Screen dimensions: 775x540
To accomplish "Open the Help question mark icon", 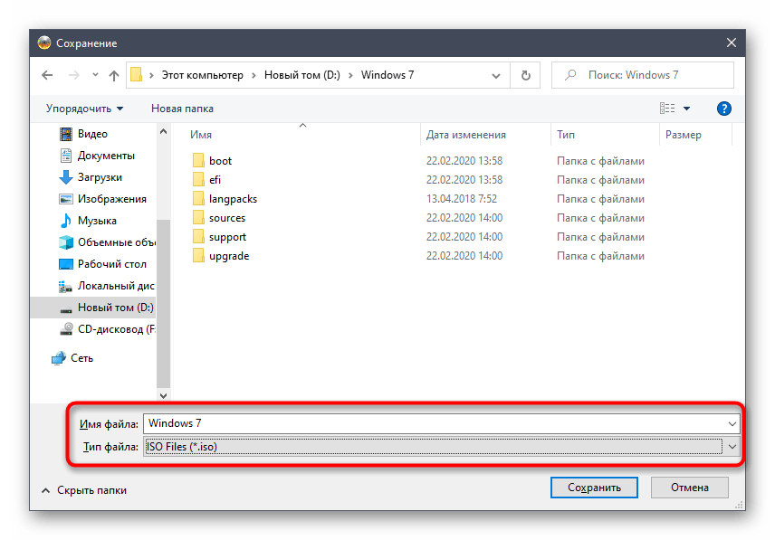I will coord(723,109).
